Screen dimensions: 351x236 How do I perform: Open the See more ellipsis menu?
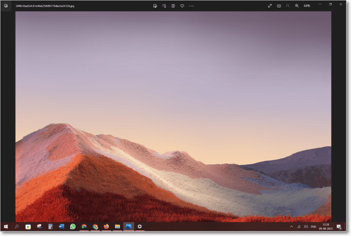coord(191,6)
